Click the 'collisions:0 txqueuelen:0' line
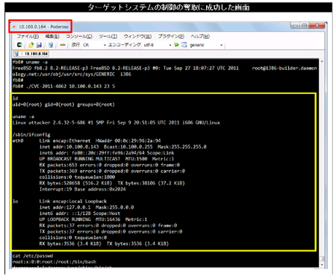 [x=73, y=237]
